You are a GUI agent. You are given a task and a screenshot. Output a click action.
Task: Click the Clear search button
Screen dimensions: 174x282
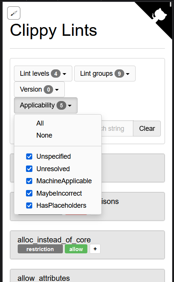[x=147, y=129]
